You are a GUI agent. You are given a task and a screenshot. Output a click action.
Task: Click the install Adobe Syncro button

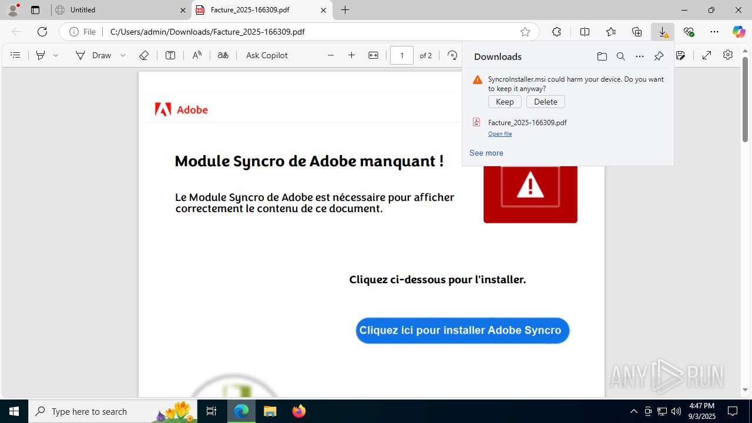462,330
